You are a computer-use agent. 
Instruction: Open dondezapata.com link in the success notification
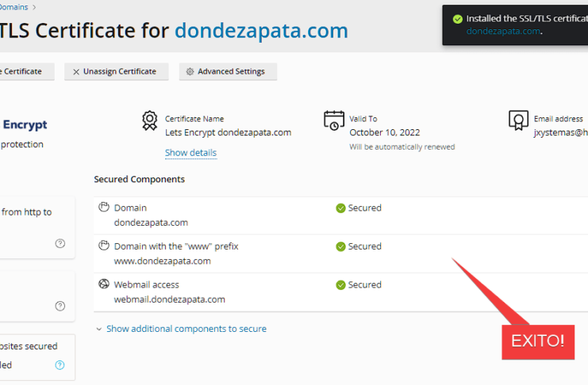503,31
